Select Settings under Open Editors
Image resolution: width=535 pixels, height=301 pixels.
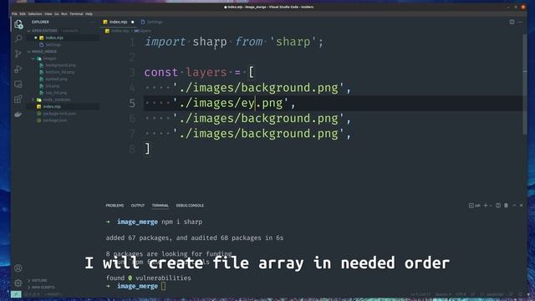pyautogui.click(x=53, y=44)
